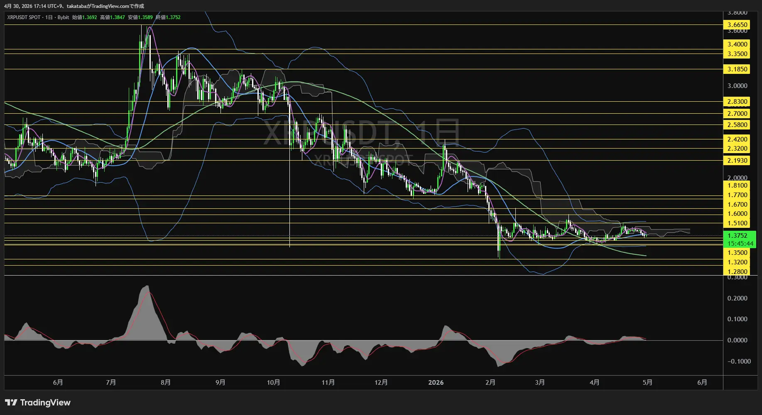Click the closing value 終値1.3752 in header
Screen dimensions: 762x415
coord(168,17)
